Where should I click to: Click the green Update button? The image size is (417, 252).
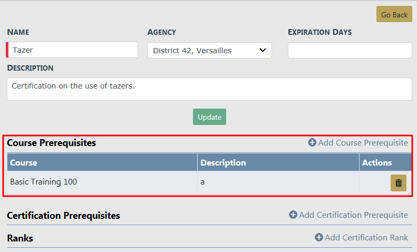[x=209, y=117]
